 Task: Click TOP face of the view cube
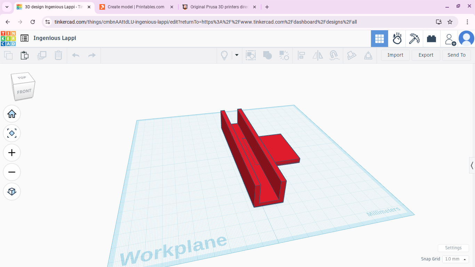pos(22,78)
